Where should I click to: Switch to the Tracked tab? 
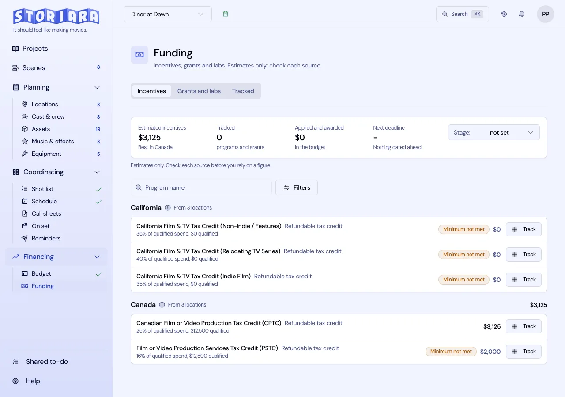(243, 91)
